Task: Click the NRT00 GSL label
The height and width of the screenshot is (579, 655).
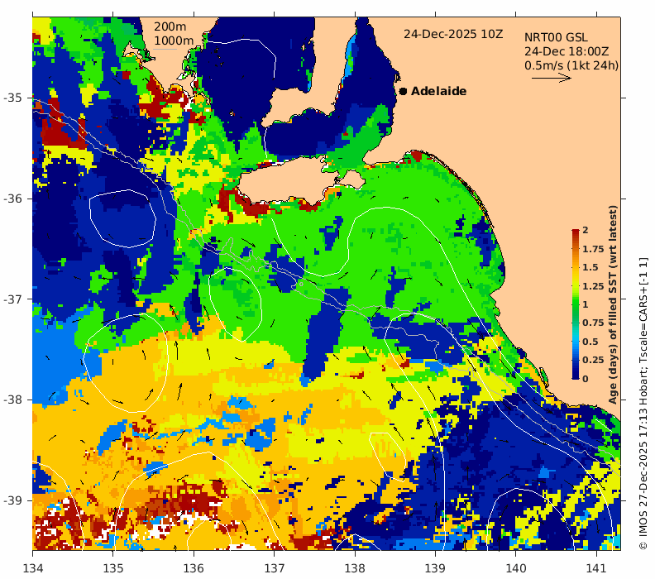Action: pyautogui.click(x=556, y=37)
